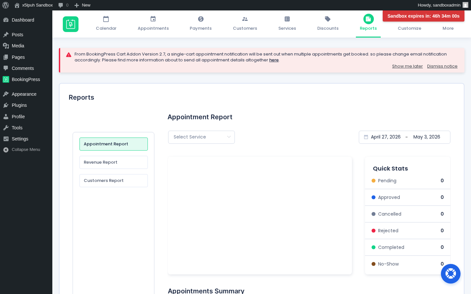Click Show me later link

click(x=408, y=66)
